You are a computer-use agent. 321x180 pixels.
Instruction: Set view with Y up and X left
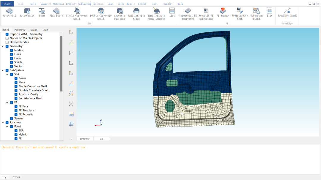71,42
